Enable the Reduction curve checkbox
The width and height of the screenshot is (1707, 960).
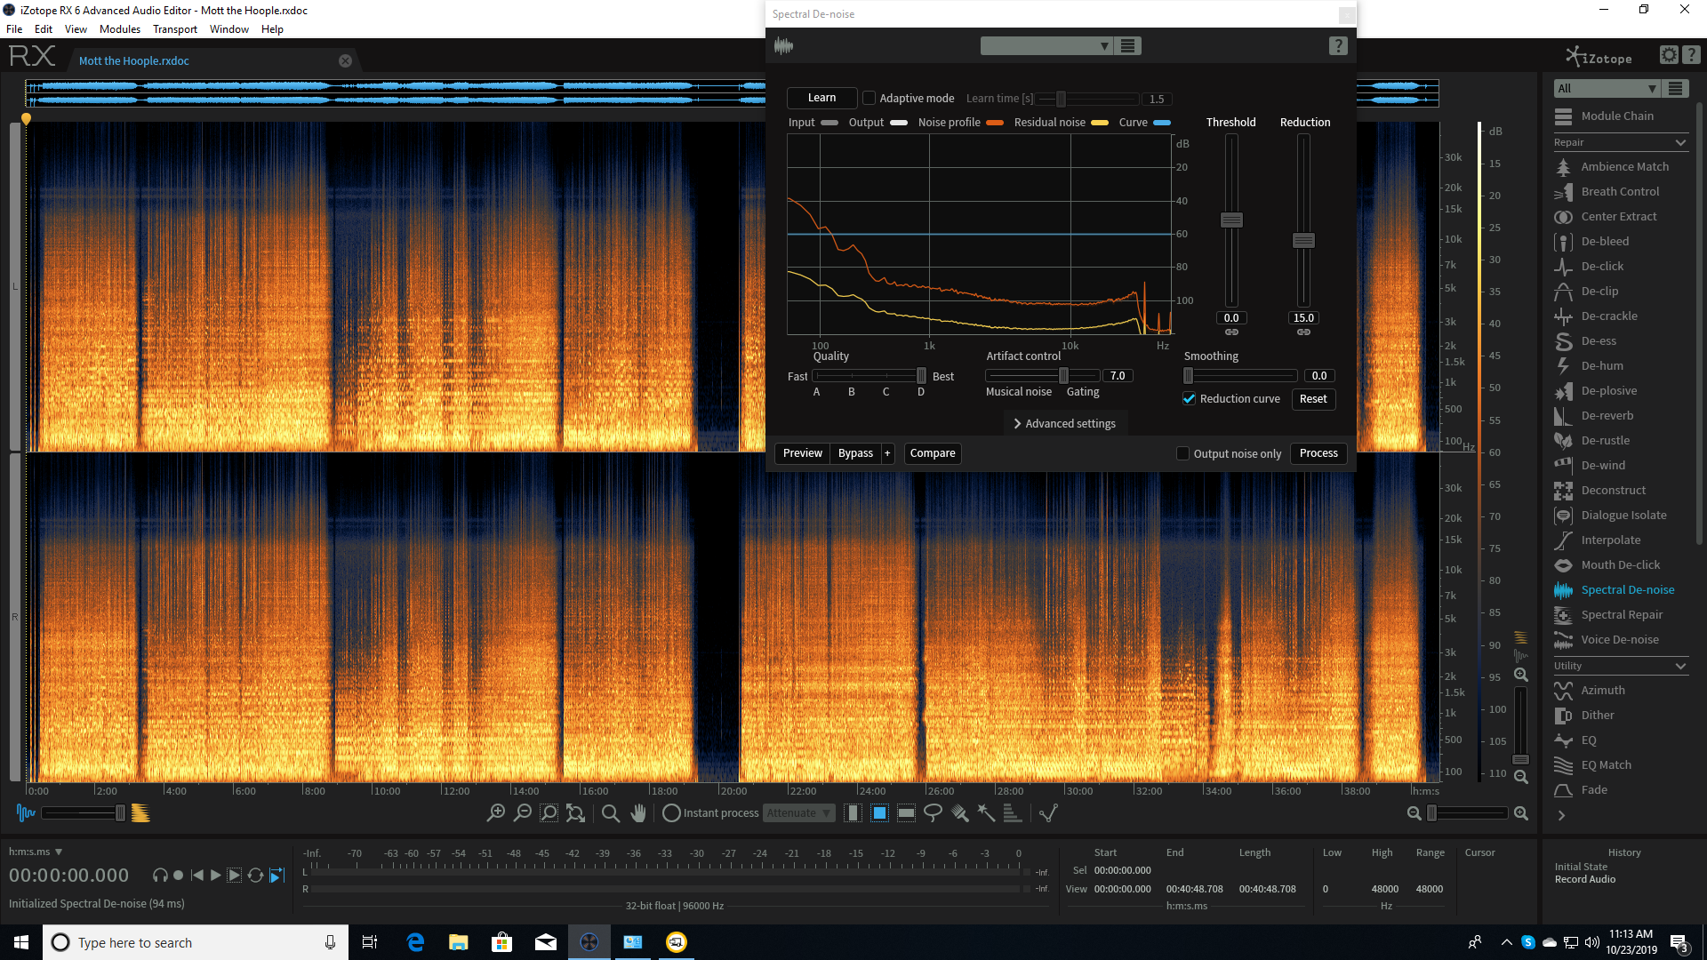[x=1190, y=398]
